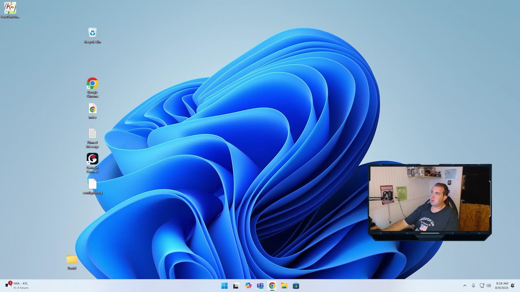Open Task View from the taskbar
This screenshot has width=520, height=292.
[x=236, y=286]
